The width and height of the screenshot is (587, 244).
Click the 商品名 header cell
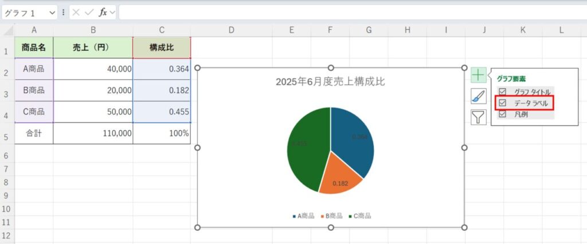(34, 47)
